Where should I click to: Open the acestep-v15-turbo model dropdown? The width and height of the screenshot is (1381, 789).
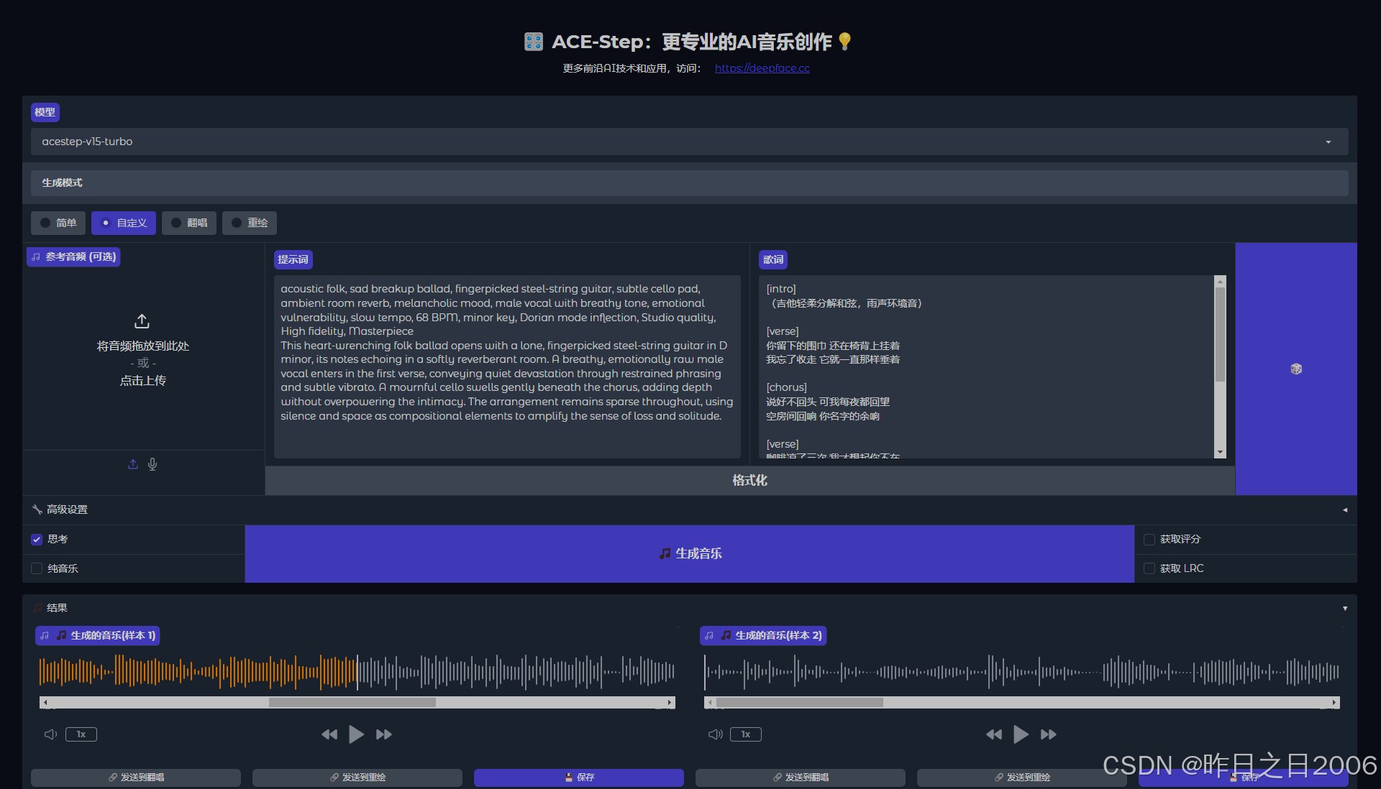(689, 142)
